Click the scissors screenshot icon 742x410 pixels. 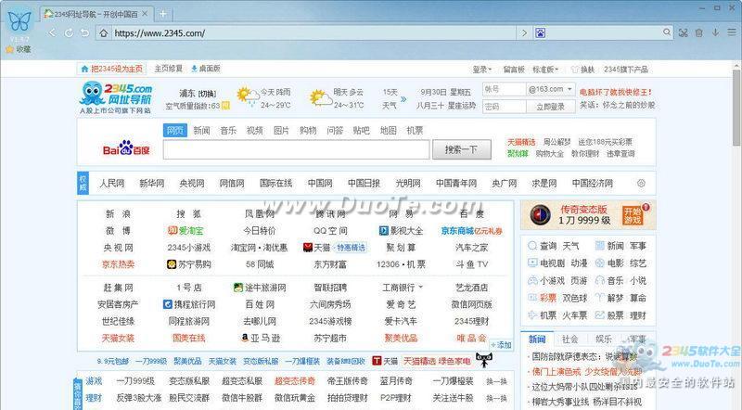pyautogui.click(x=684, y=32)
